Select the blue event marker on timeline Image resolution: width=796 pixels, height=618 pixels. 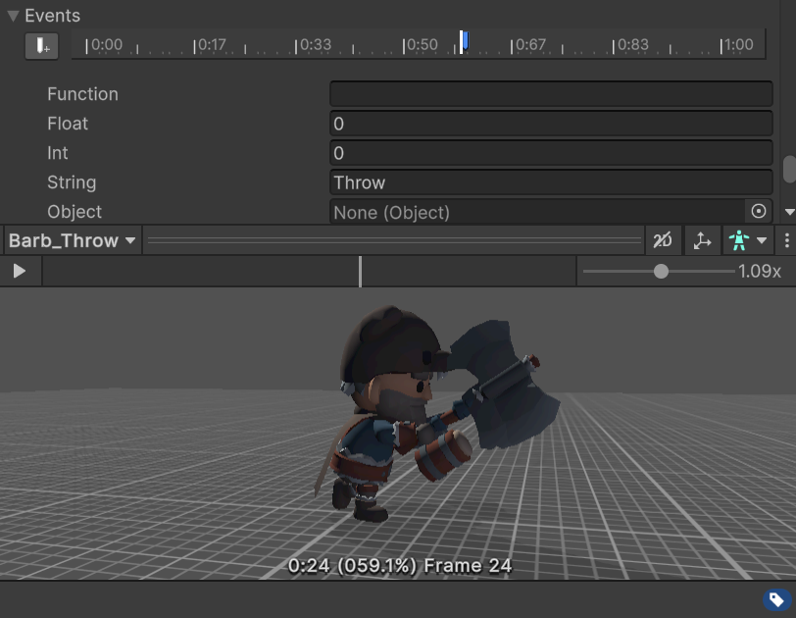[465, 41]
